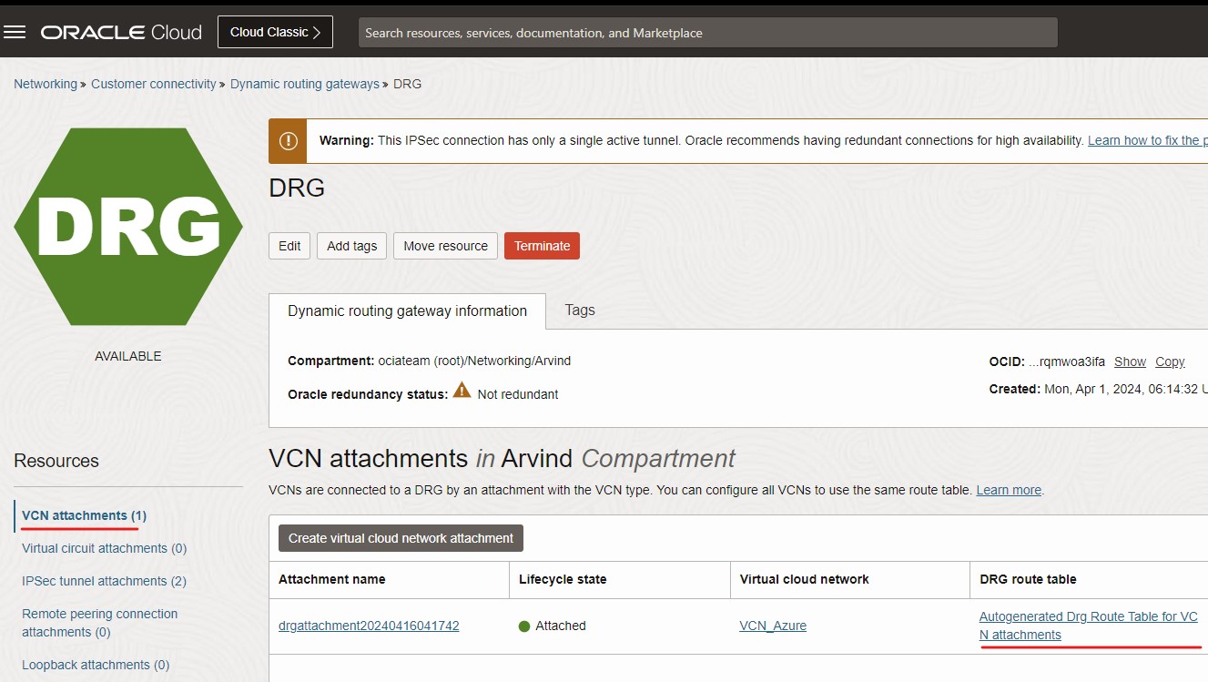Open the VCN_Azure network link
This screenshot has width=1208, height=682.
pyautogui.click(x=773, y=626)
